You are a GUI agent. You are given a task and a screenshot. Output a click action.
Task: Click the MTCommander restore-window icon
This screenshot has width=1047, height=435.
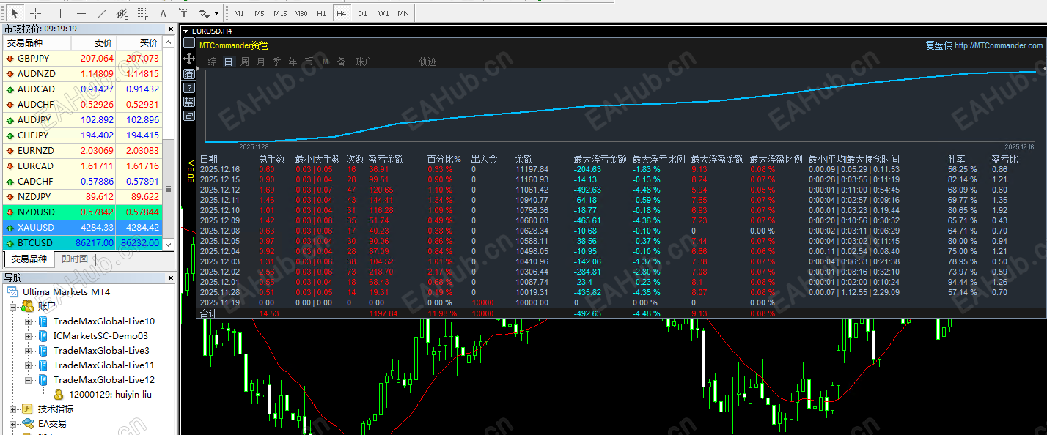pyautogui.click(x=189, y=116)
